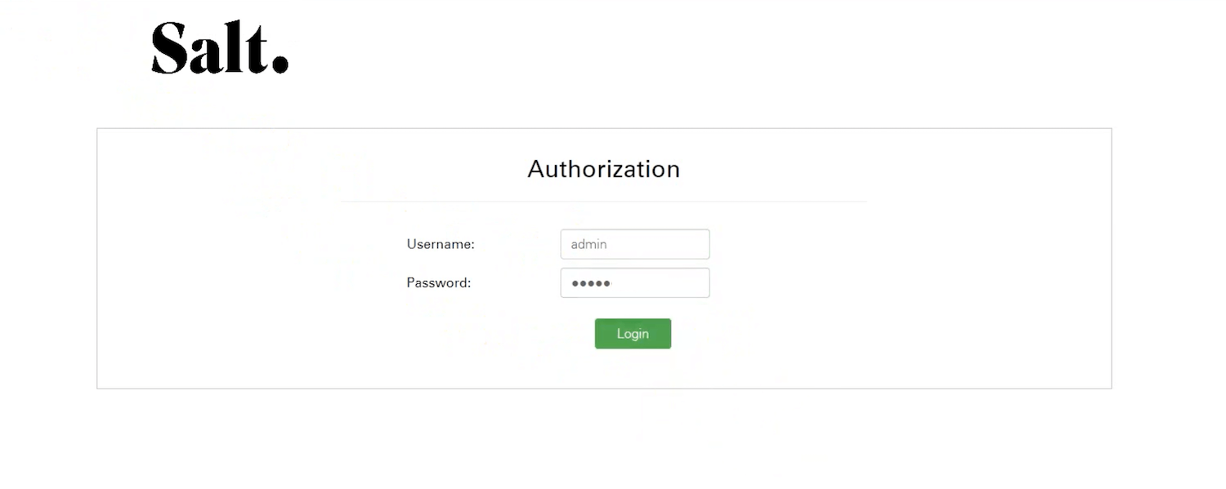Submit credentials with Login

tap(633, 334)
